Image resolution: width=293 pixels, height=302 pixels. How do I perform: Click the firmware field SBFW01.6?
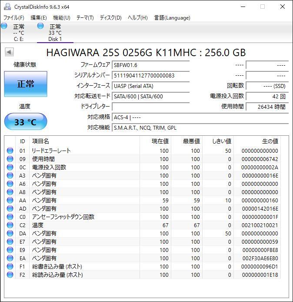[x=151, y=65]
